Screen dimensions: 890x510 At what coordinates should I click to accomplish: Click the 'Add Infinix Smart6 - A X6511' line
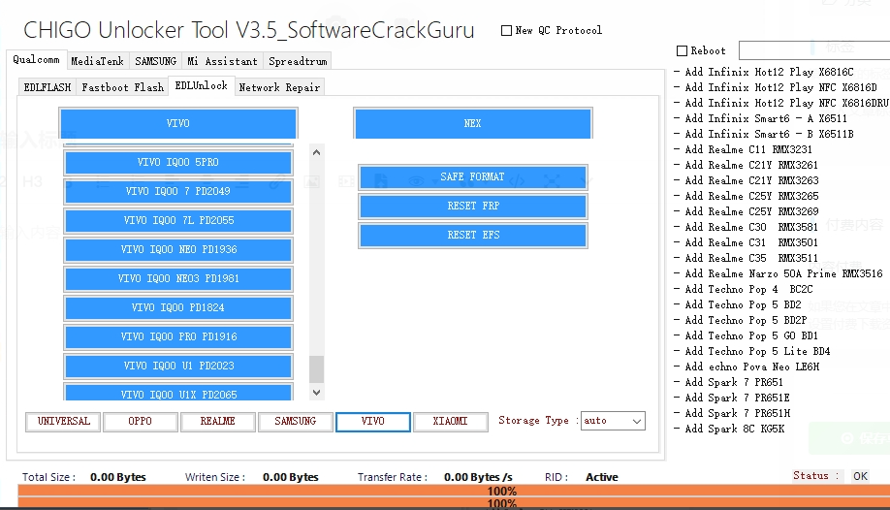pyautogui.click(x=761, y=118)
